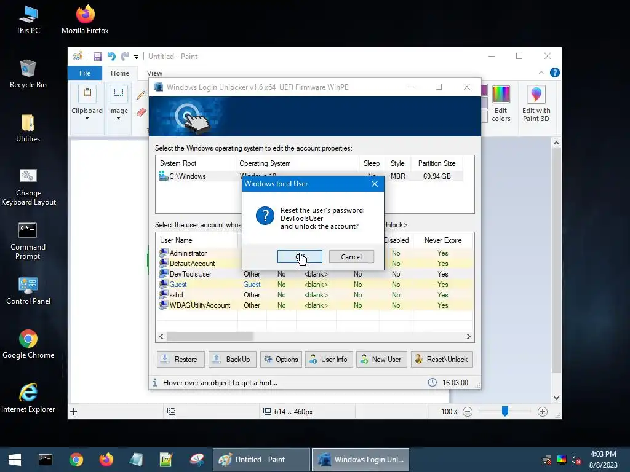Click the user list horizontal scrollbar thumb

pos(210,336)
